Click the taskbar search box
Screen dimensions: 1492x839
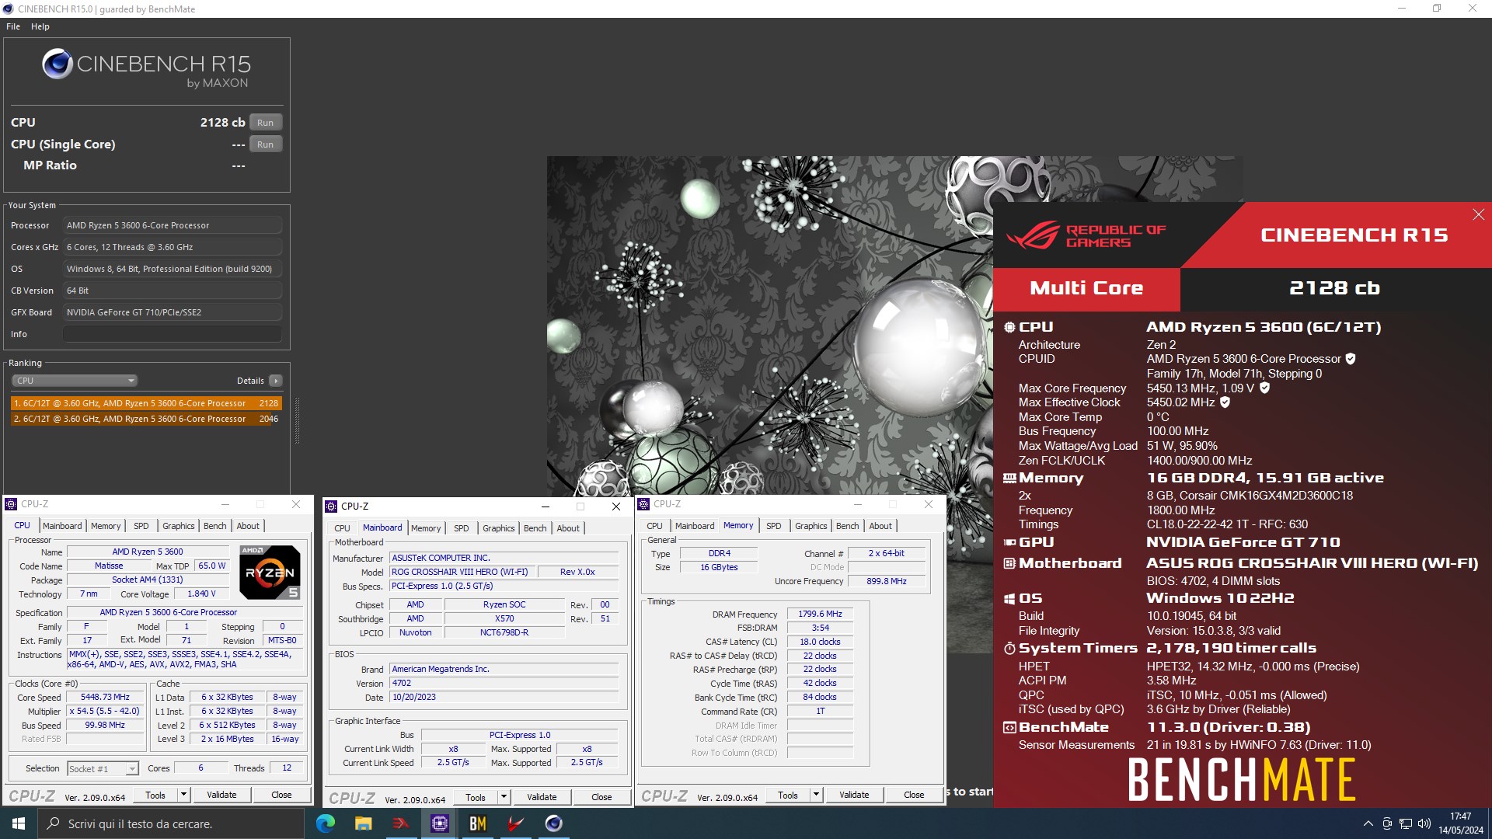tap(171, 823)
